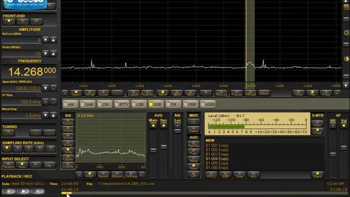Click the Bank memory button

tap(317, 175)
